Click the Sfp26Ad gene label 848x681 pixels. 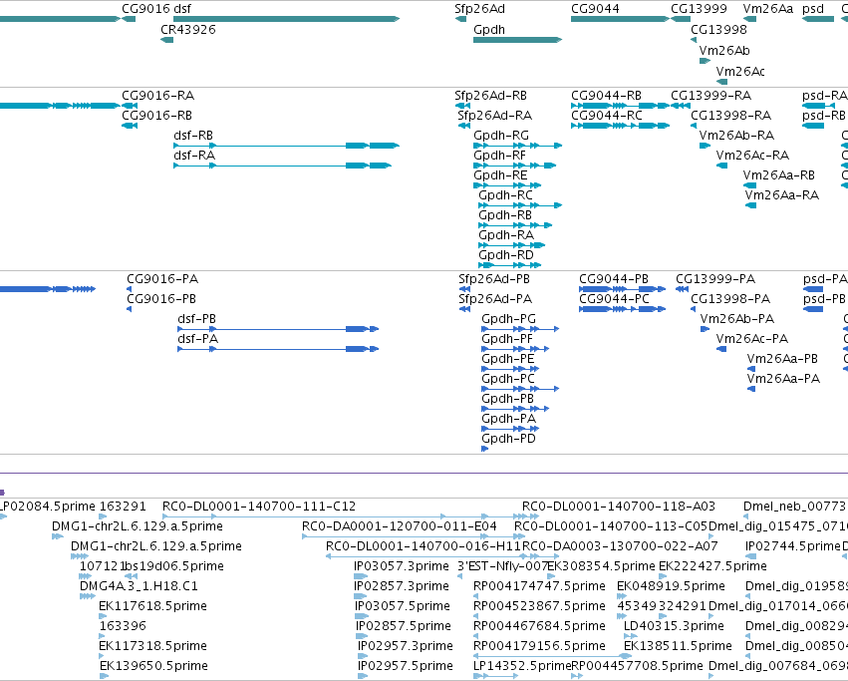(479, 9)
